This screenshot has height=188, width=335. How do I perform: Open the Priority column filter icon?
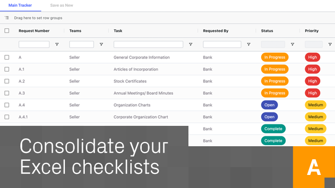(330, 44)
